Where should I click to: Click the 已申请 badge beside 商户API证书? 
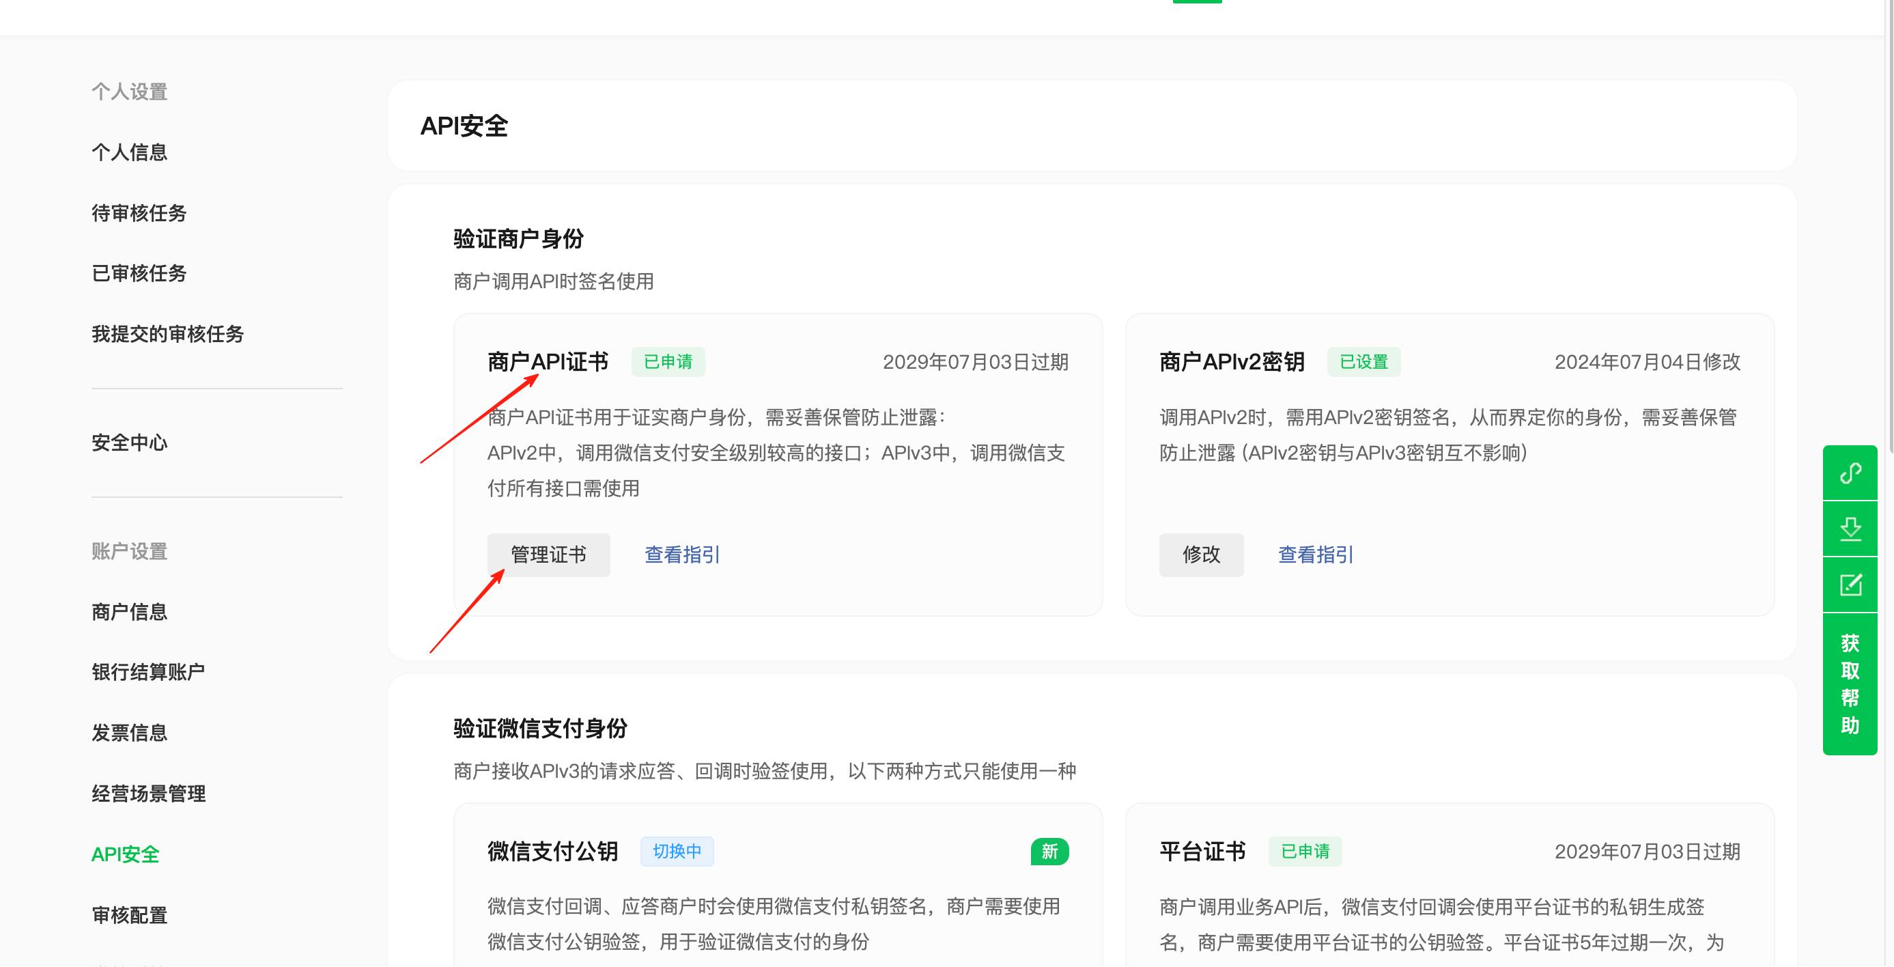point(668,362)
